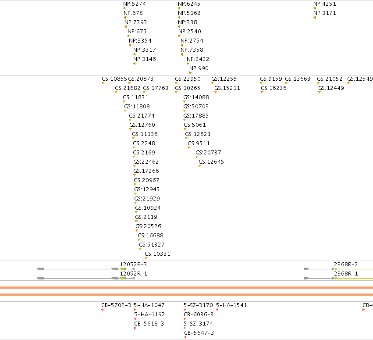Image resolution: width=373 pixels, height=340 pixels.
Task: Select NP:4251 insertion label
Action: 324,4
